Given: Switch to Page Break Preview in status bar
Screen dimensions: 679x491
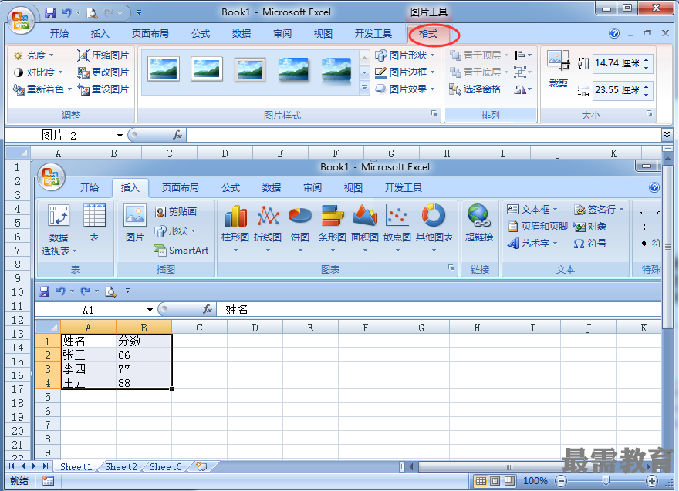Looking at the screenshot, I should (x=510, y=481).
